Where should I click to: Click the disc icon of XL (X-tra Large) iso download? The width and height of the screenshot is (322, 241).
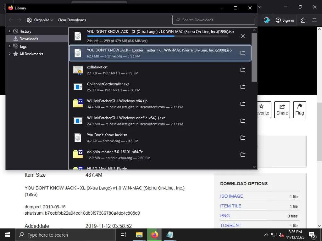click(x=78, y=36)
